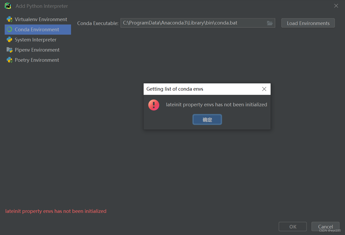Open the Conda Executable folder browser
Image resolution: width=345 pixels, height=235 pixels.
(270, 23)
